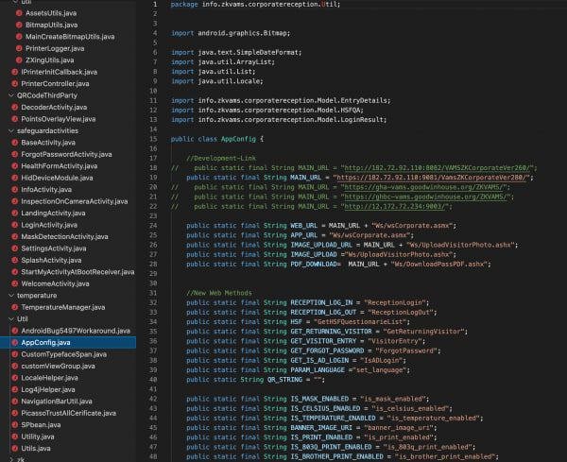Click the file icon for Utility.java
Image resolution: width=567 pixels, height=462 pixels.
[x=14, y=436]
